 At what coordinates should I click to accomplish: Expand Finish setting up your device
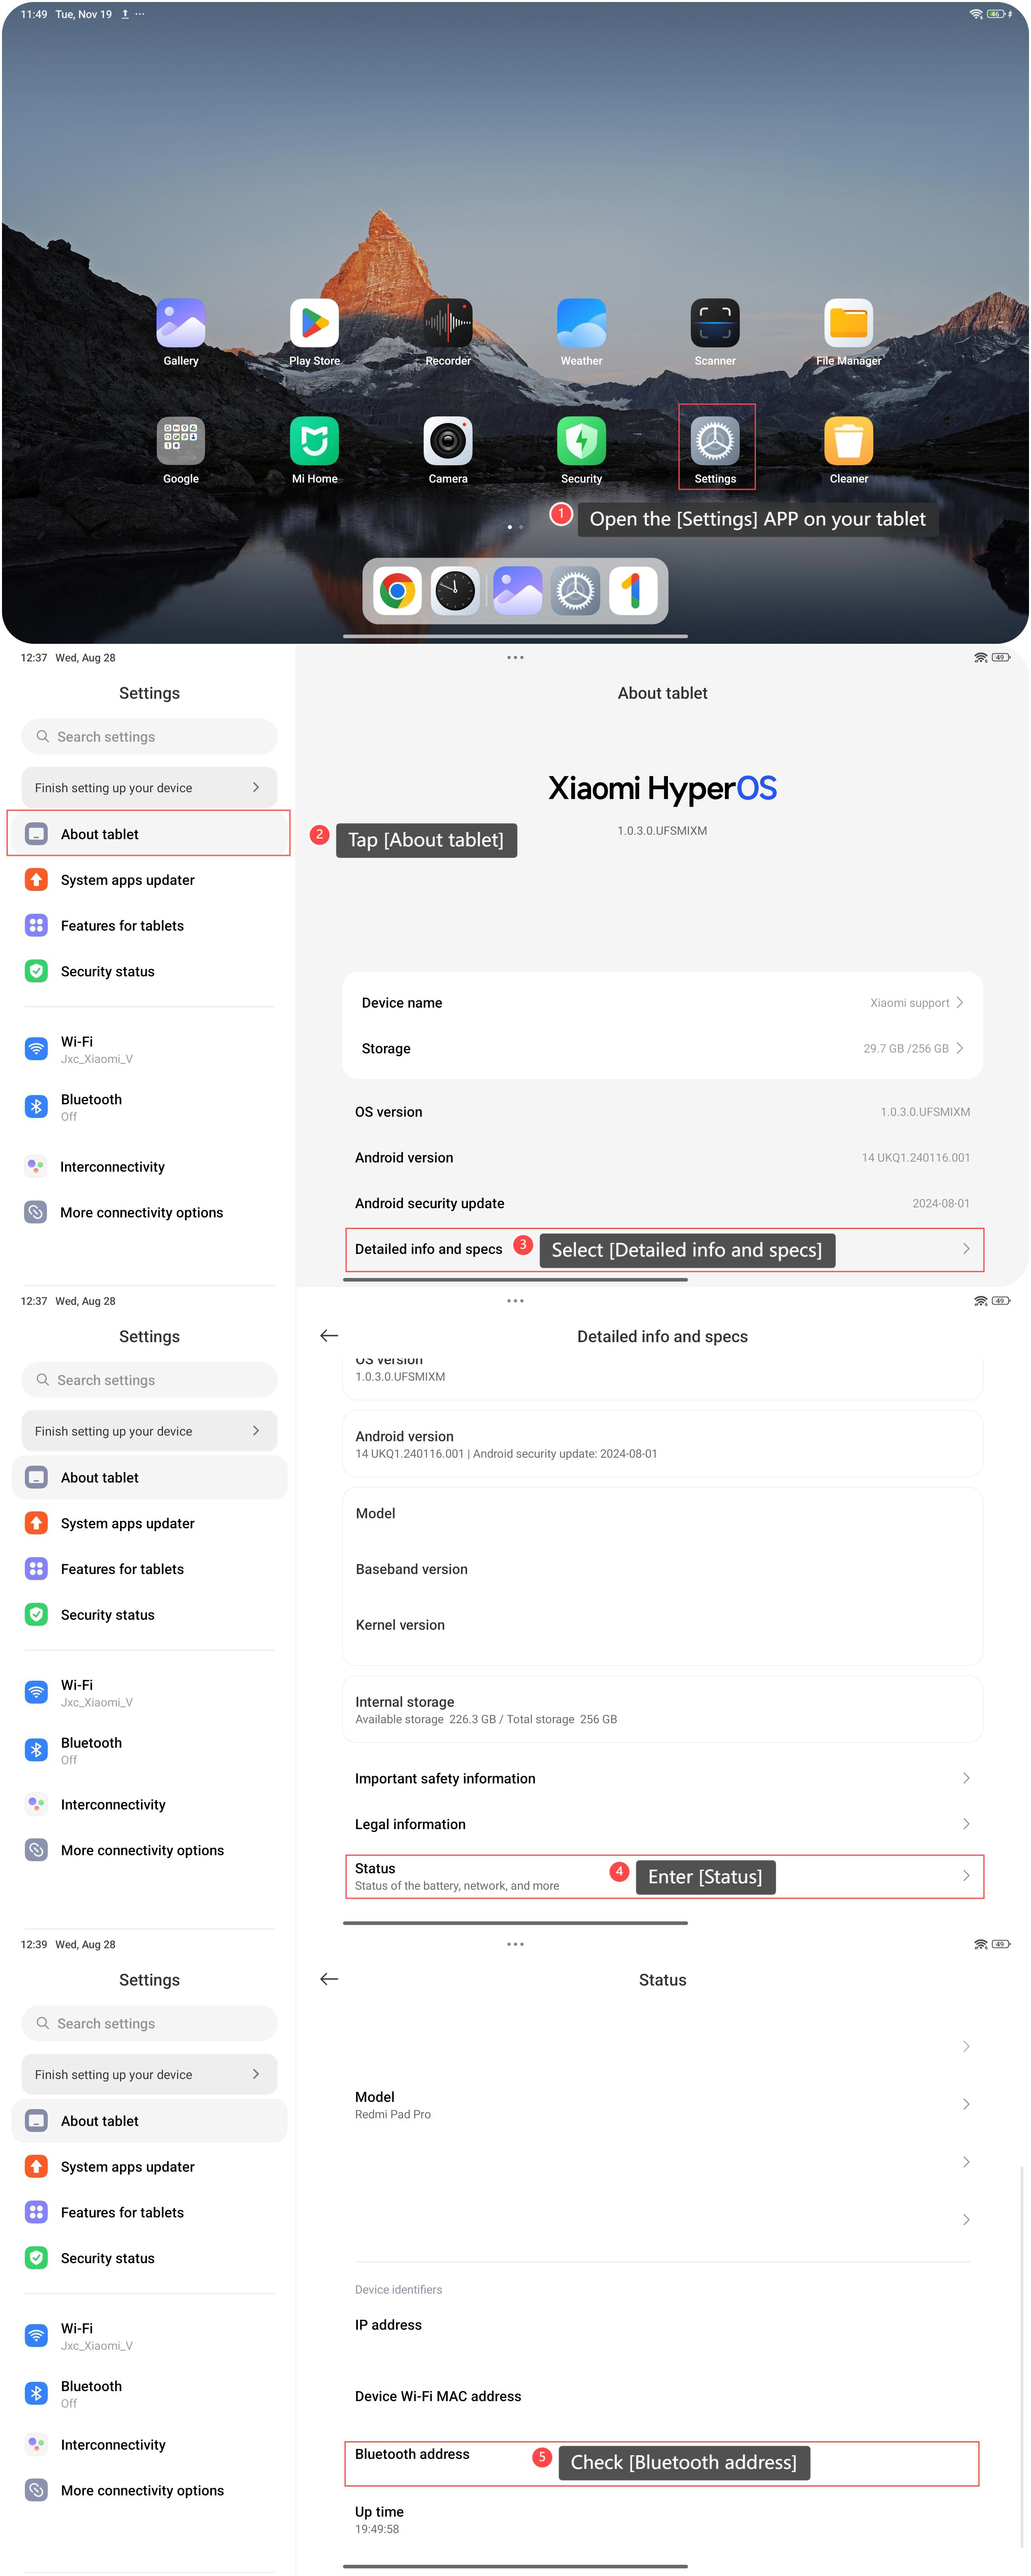(x=149, y=788)
